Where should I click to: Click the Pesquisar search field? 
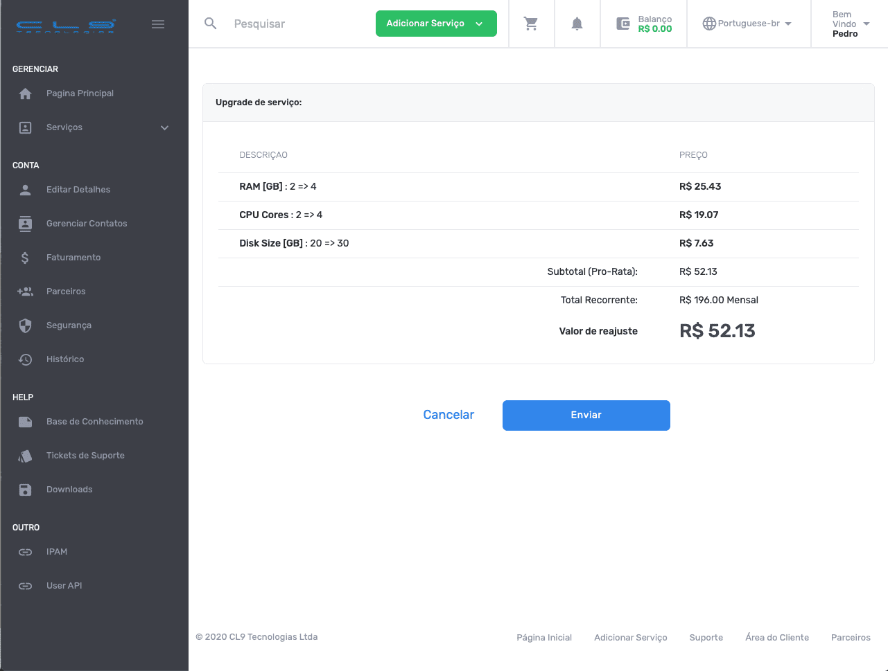[298, 24]
